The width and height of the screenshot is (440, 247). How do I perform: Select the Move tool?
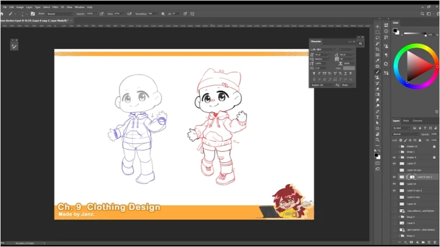pyautogui.click(x=378, y=27)
